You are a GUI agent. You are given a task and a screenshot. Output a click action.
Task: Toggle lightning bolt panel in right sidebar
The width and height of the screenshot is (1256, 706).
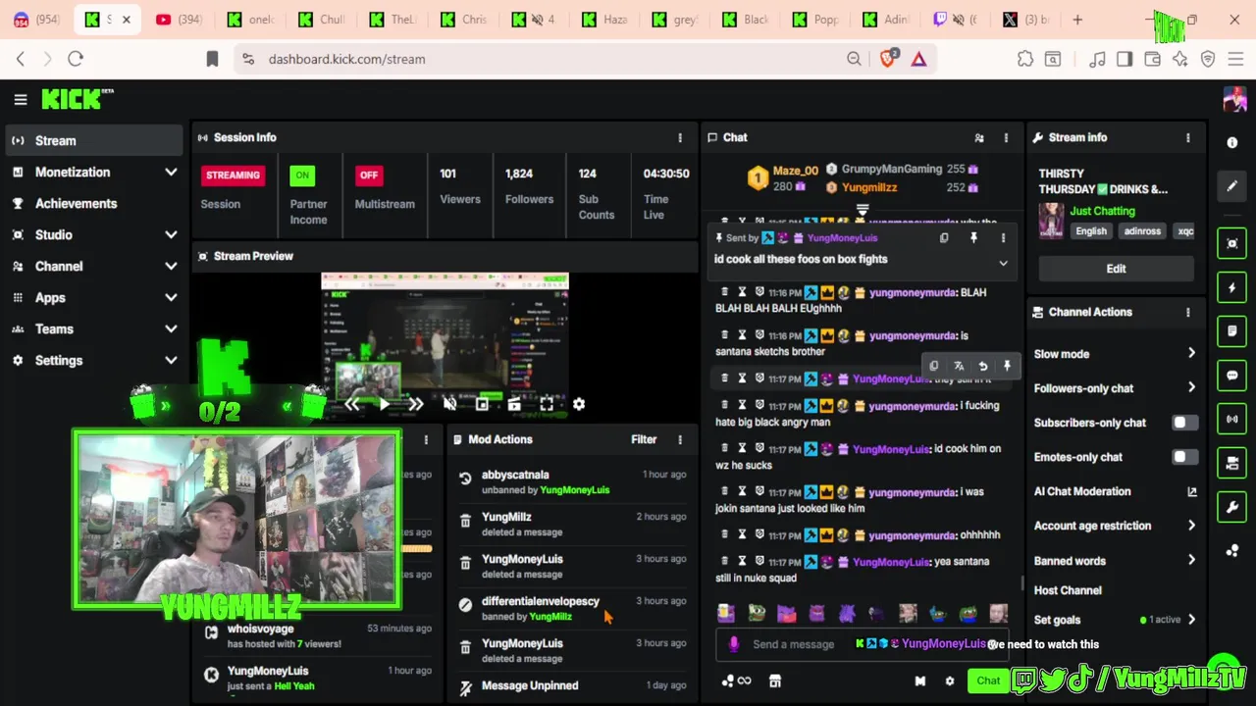click(1232, 287)
